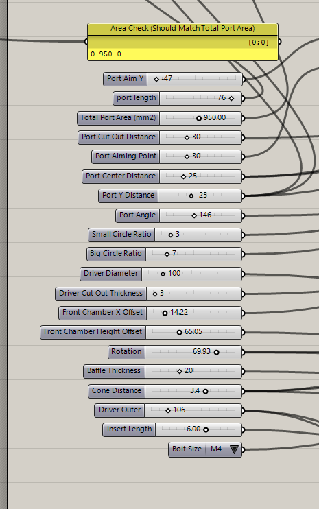Select the Port Cut Out Distance name label
Viewport: 319px width, 509px height.
point(119,137)
